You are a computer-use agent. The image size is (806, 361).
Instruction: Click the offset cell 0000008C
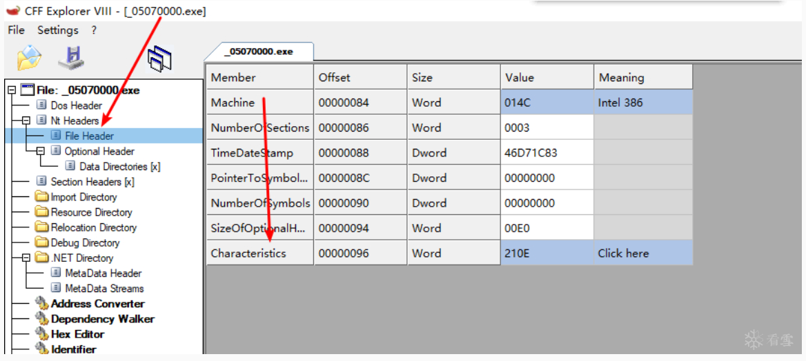(360, 178)
